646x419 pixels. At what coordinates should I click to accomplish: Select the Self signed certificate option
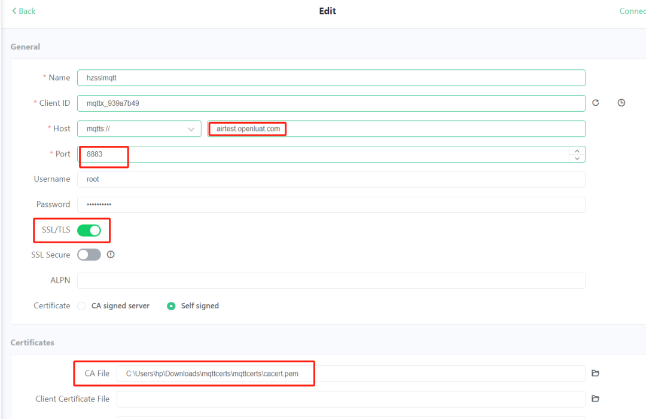point(193,306)
